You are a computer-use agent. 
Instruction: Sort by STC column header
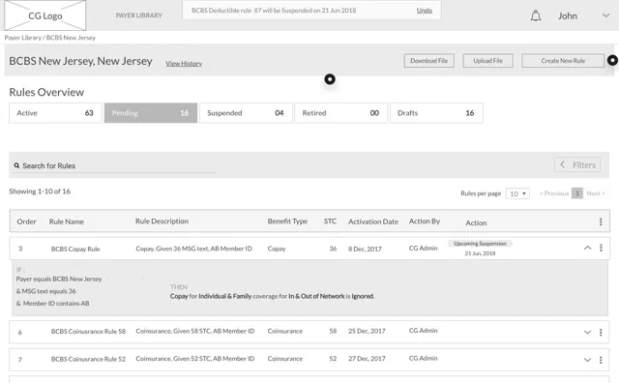coord(330,221)
